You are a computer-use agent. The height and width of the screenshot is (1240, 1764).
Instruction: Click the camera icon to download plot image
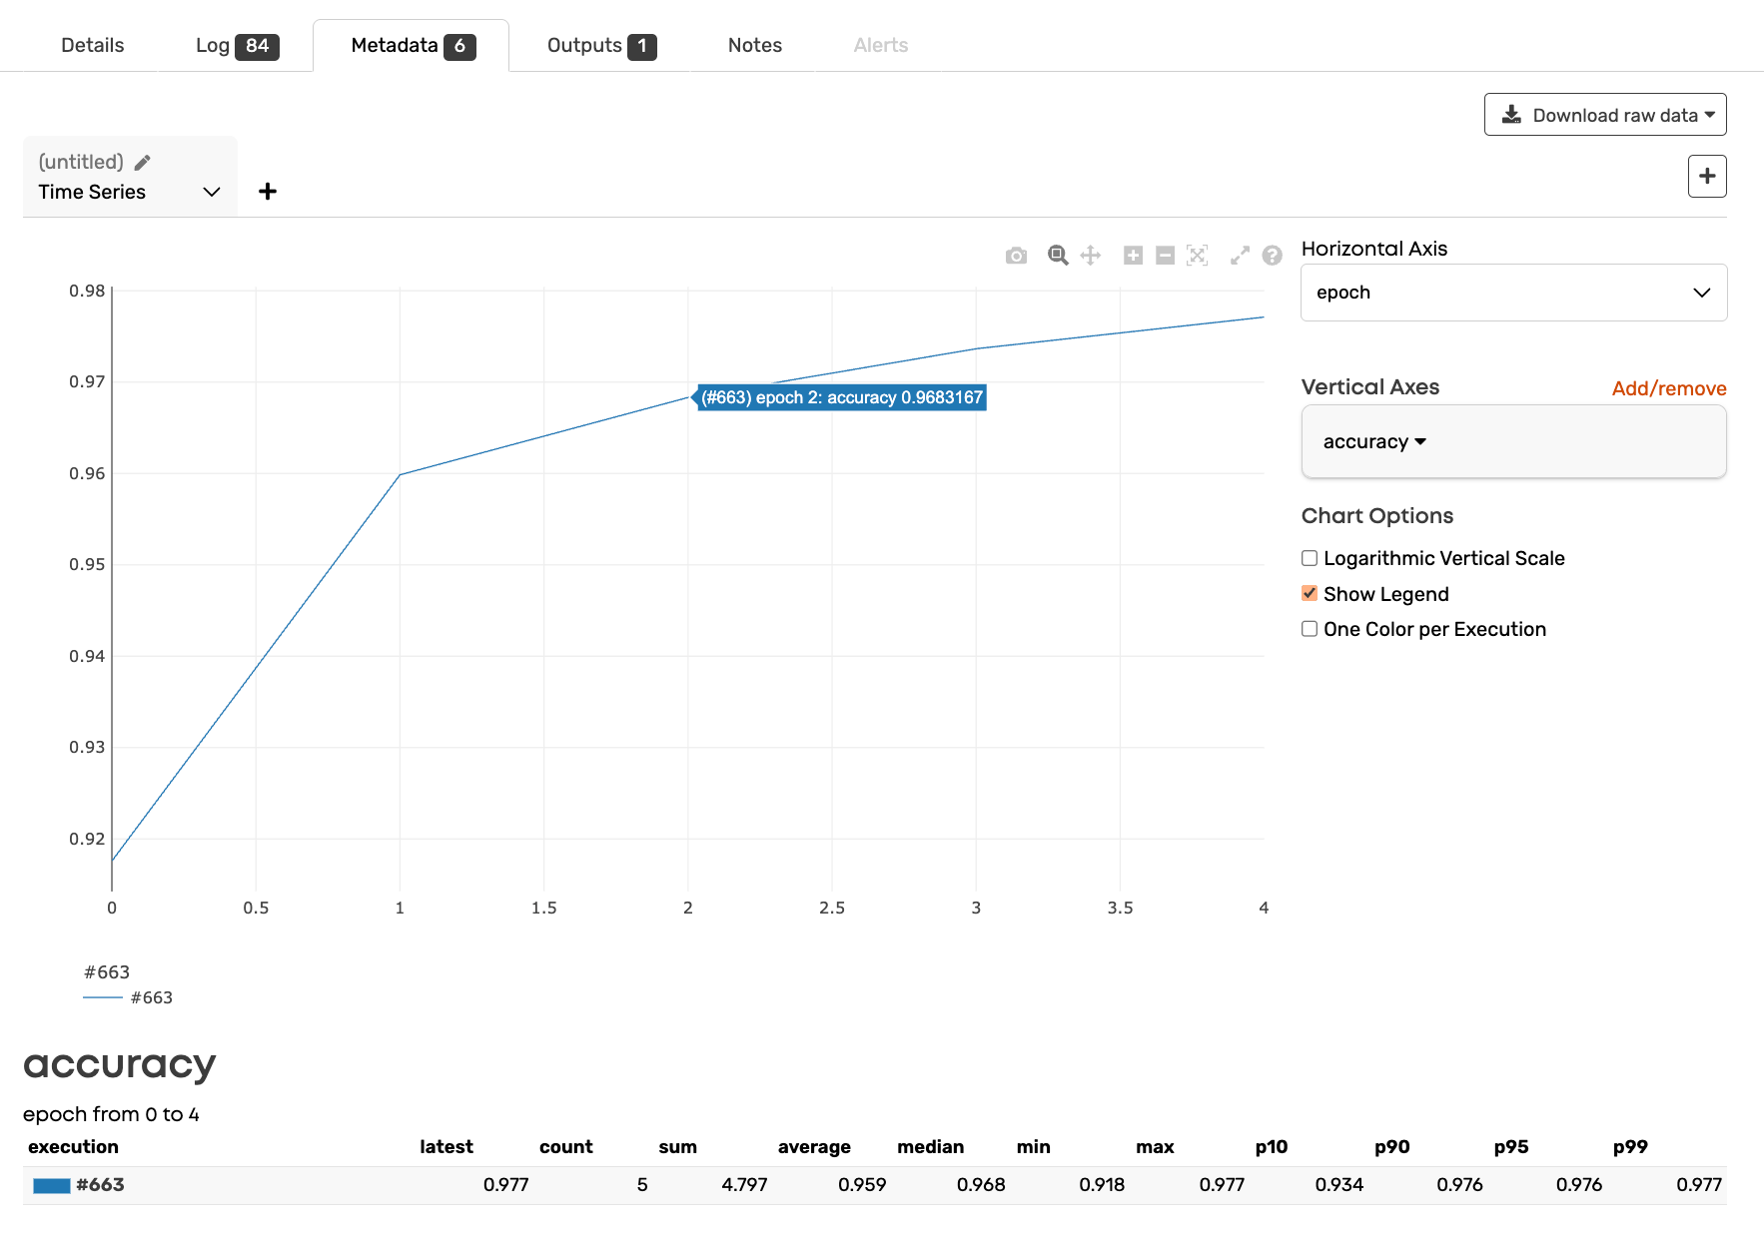pyautogui.click(x=1016, y=256)
